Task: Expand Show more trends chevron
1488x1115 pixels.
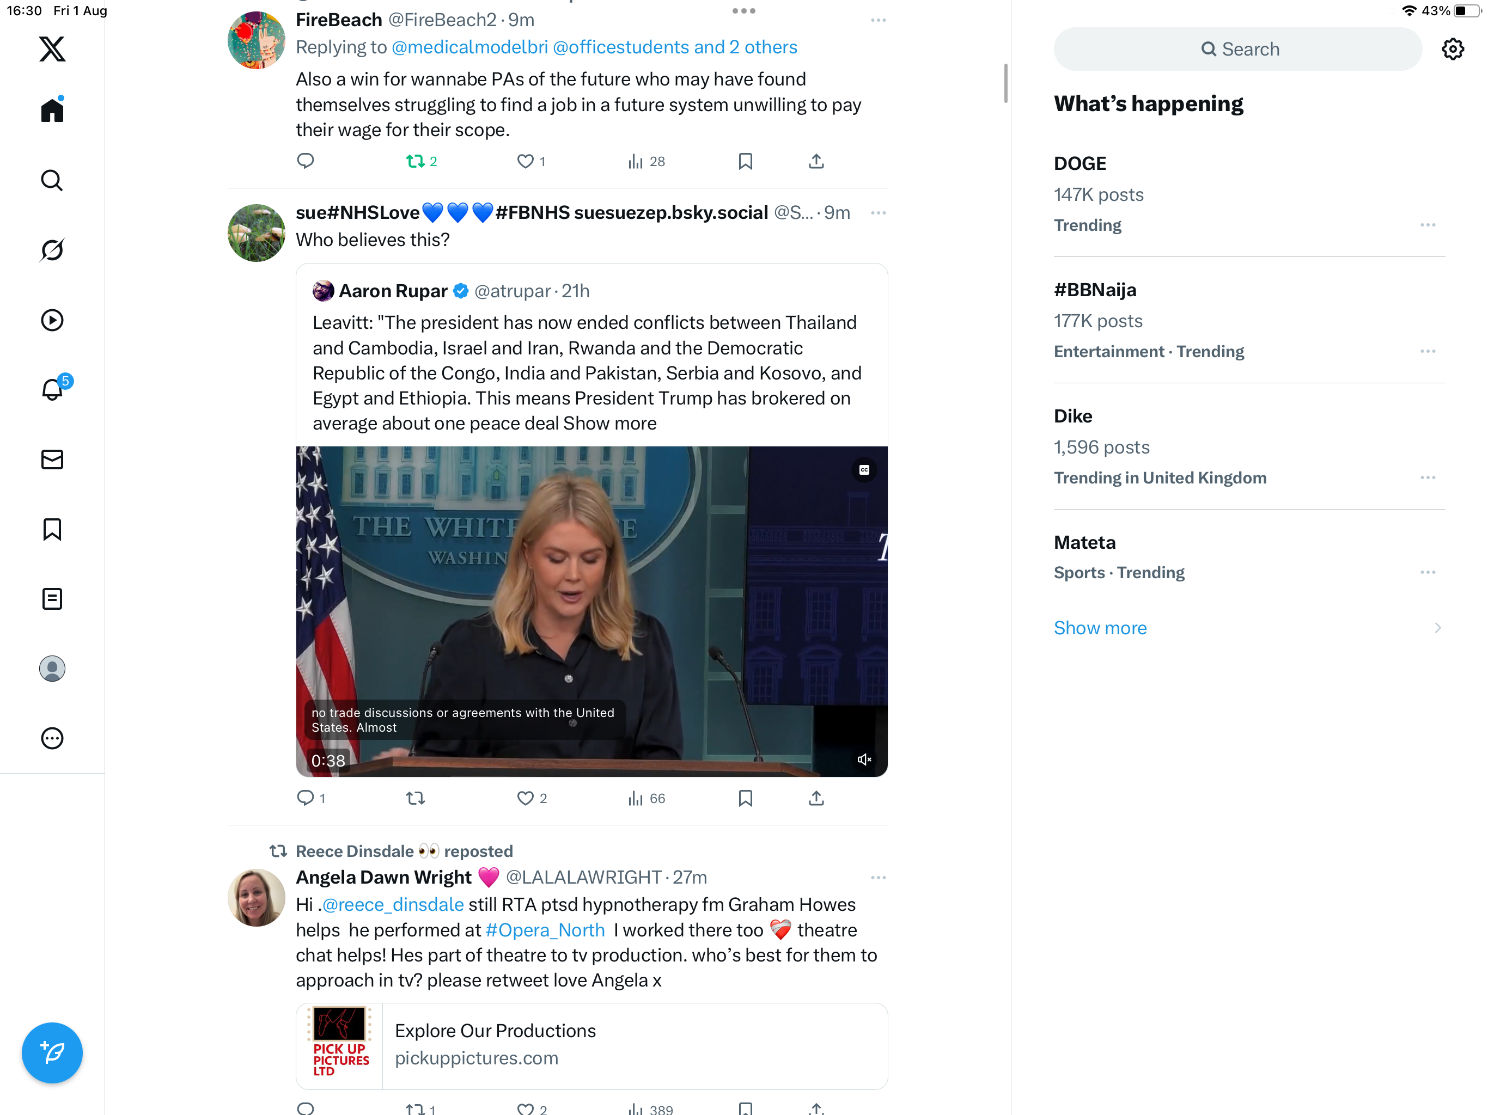Action: tap(1437, 627)
